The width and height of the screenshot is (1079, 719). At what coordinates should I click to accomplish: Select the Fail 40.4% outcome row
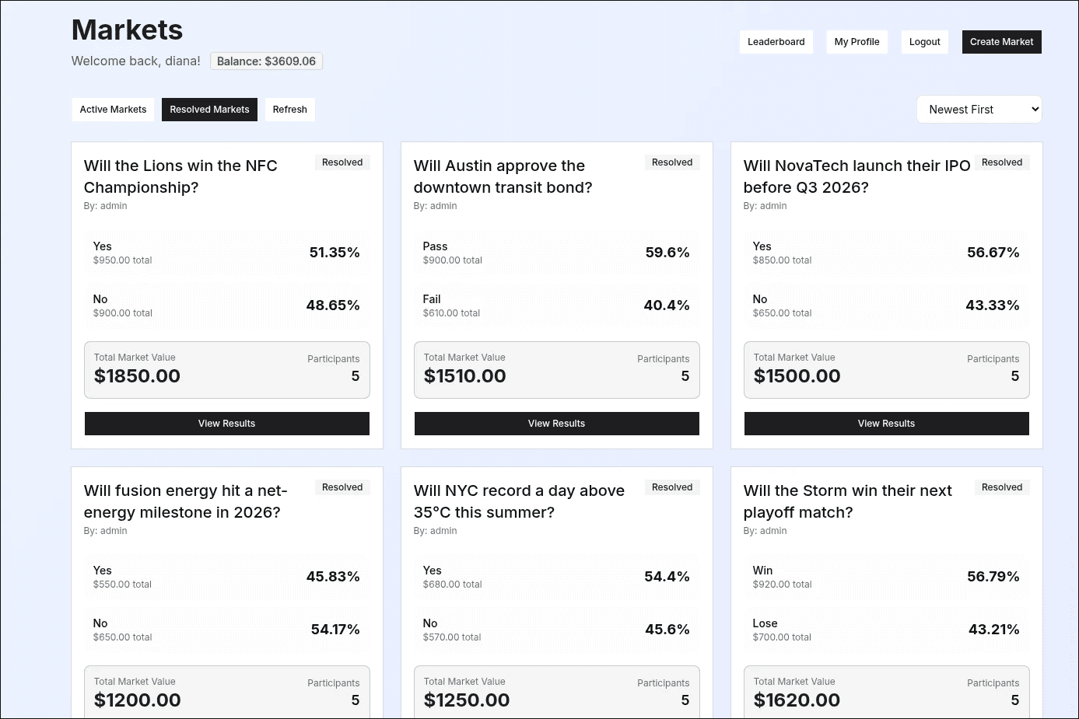(556, 305)
